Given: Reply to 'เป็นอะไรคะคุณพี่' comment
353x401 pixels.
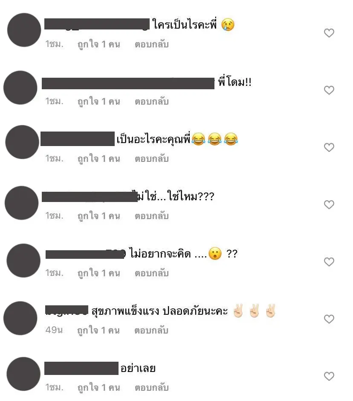Looking at the screenshot, I should 152,159.
